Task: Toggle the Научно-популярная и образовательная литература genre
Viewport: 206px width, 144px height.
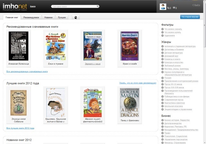Action: [x=178, y=73]
